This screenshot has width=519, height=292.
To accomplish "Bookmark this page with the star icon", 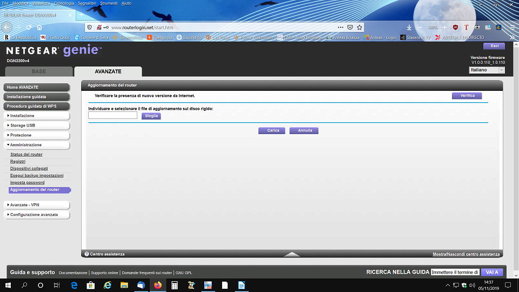I will click(360, 28).
